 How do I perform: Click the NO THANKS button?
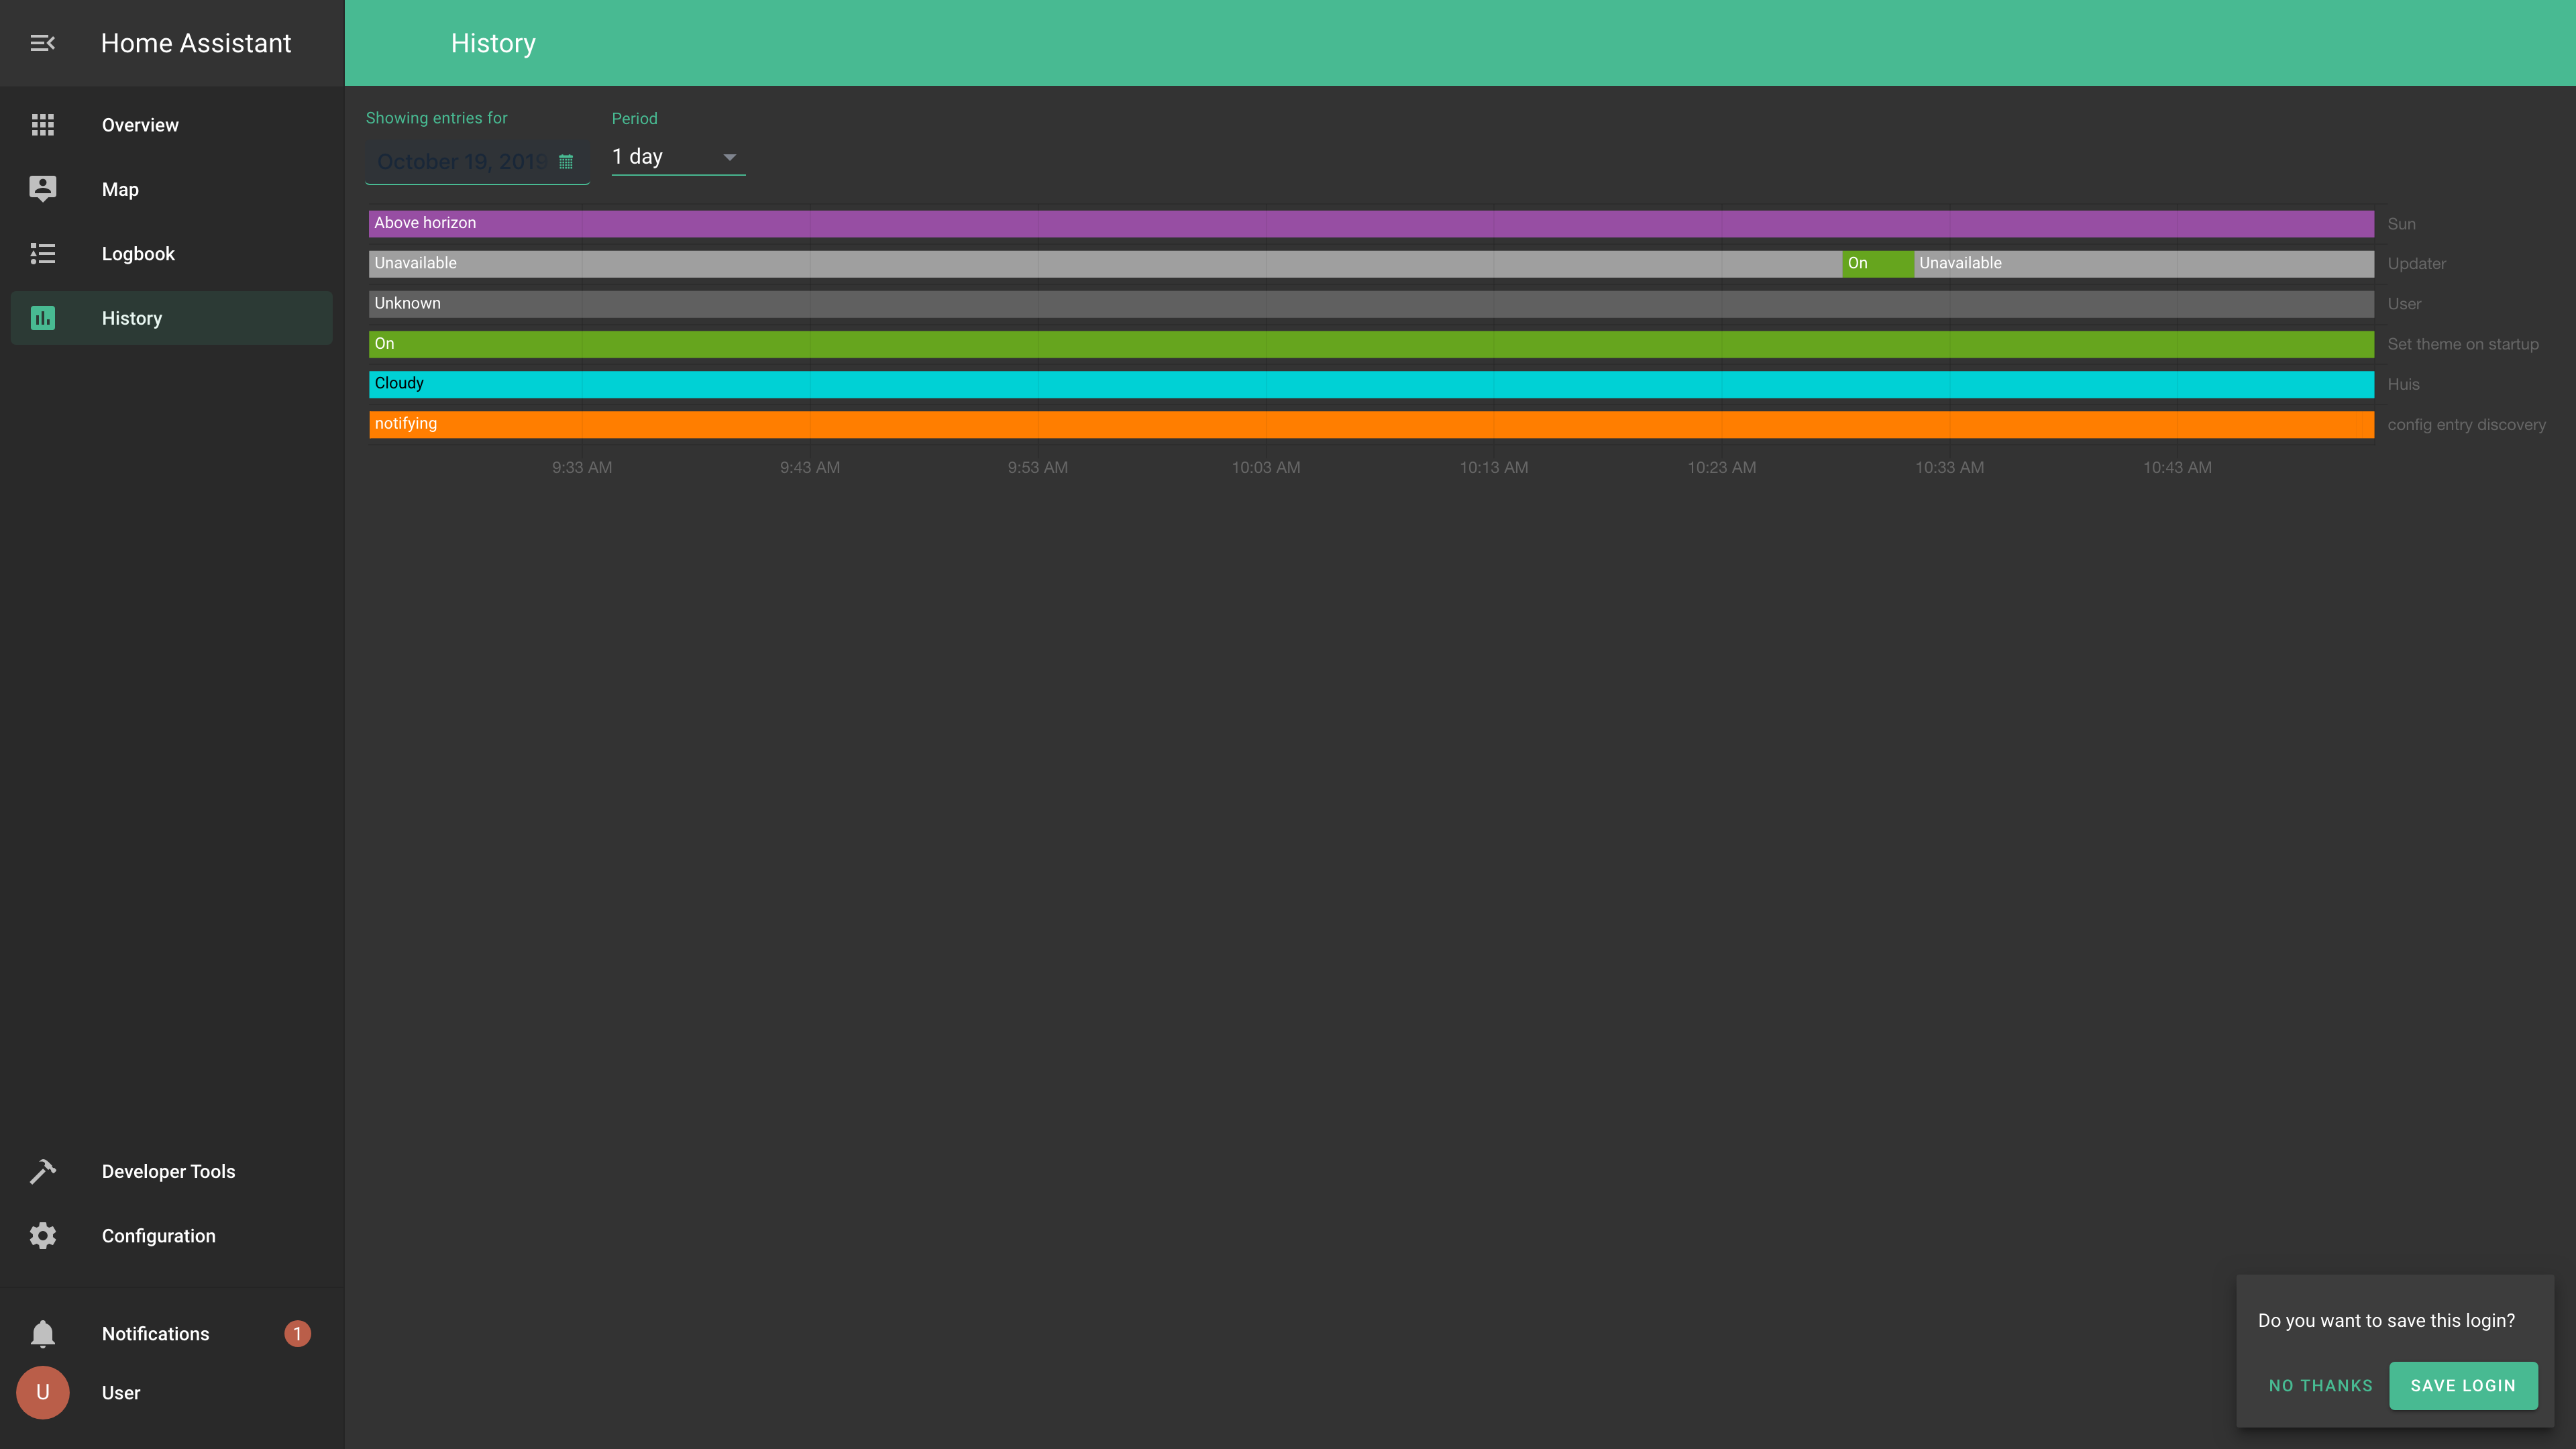tap(2320, 1385)
